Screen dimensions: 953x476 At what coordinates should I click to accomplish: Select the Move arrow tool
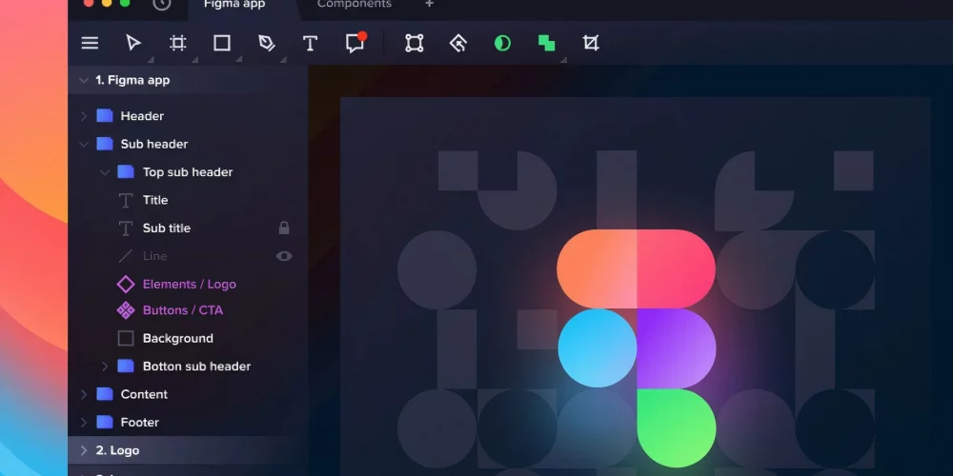tap(133, 43)
